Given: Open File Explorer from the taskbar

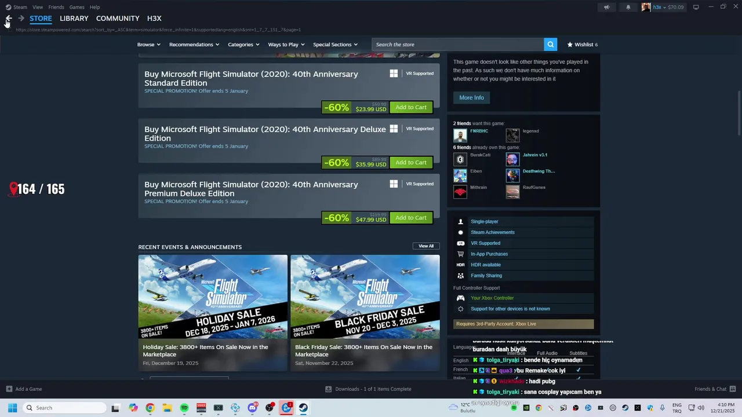Looking at the screenshot, I should pyautogui.click(x=167, y=408).
